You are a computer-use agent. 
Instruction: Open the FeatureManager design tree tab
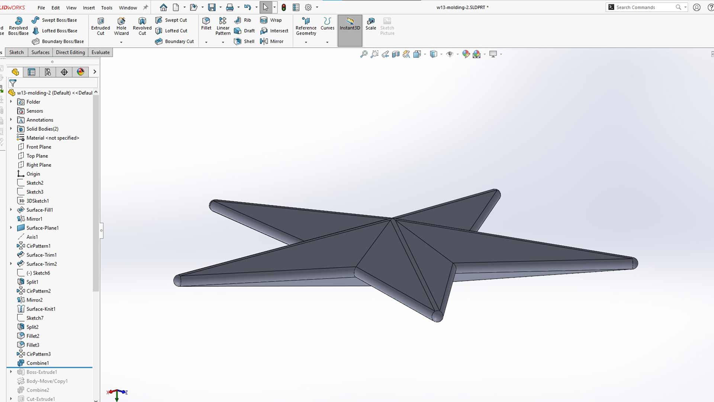(15, 72)
